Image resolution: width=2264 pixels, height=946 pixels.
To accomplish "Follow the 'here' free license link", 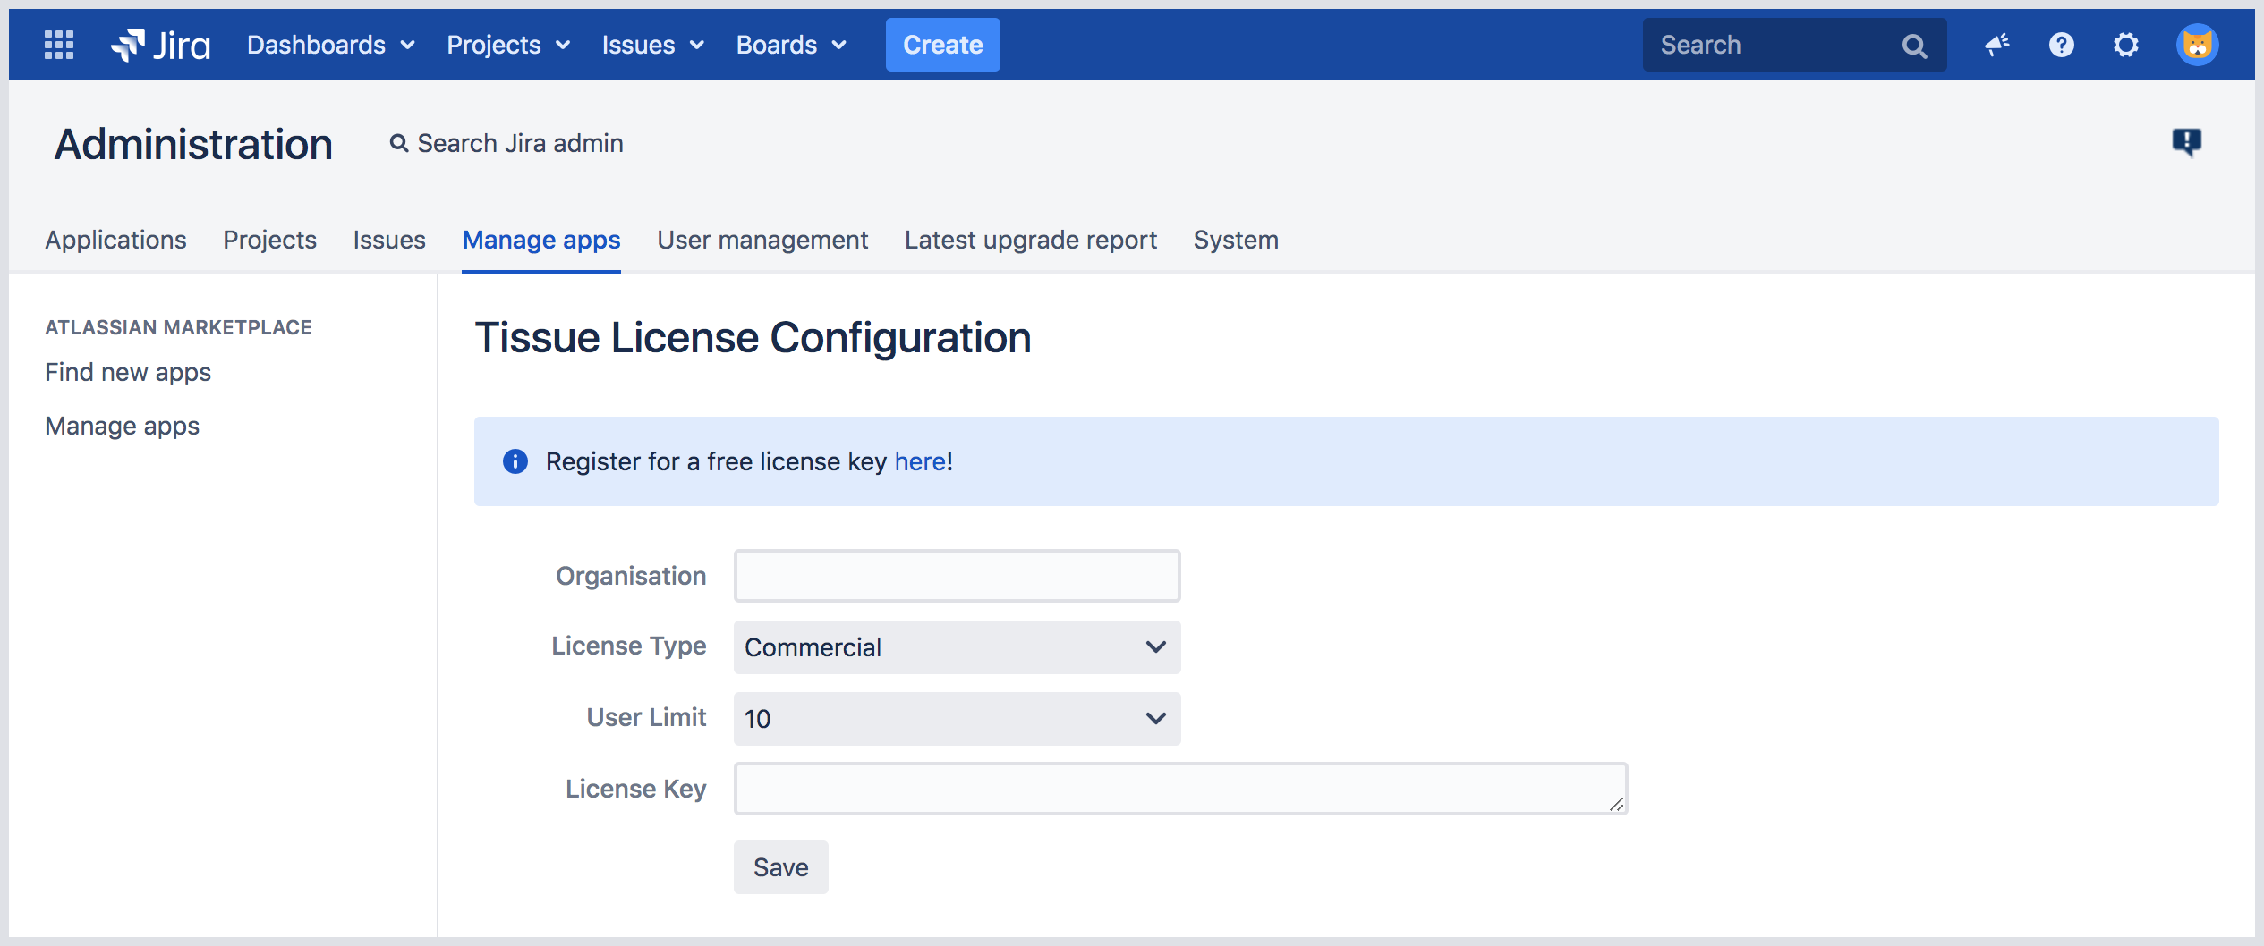I will click(x=920, y=461).
